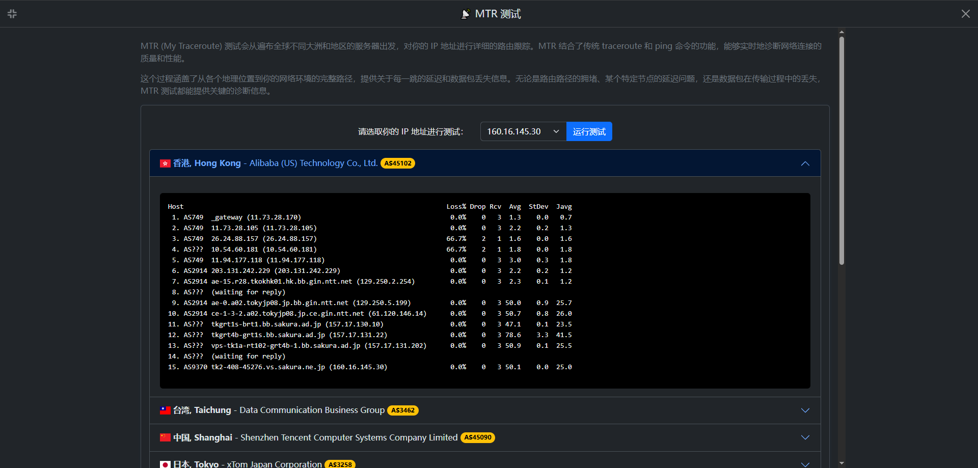Expand the Taichung panel chevron

pos(805,410)
